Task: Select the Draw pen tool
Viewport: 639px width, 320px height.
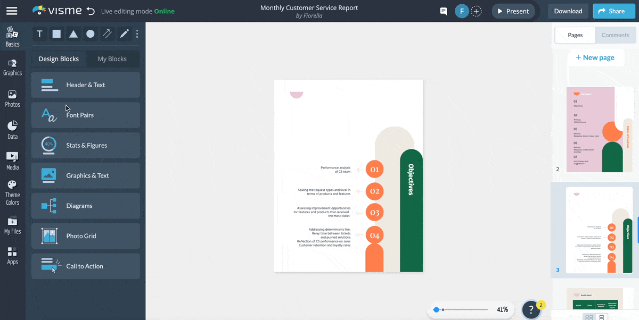Action: pyautogui.click(x=124, y=33)
